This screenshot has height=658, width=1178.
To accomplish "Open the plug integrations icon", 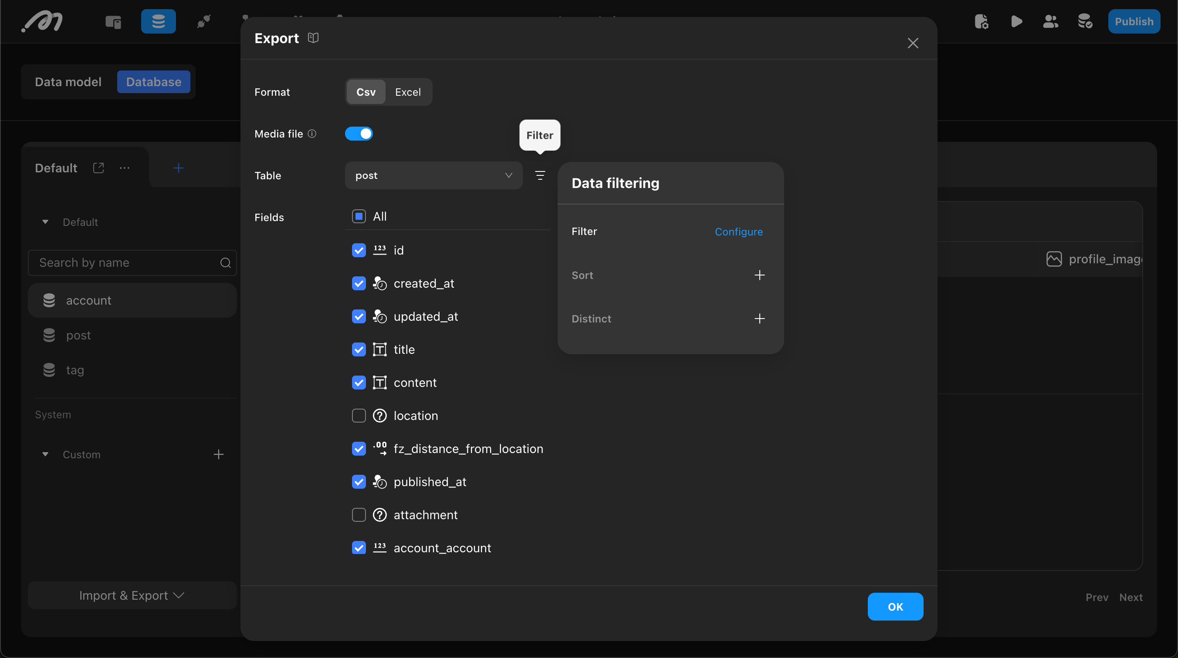I will pyautogui.click(x=203, y=21).
